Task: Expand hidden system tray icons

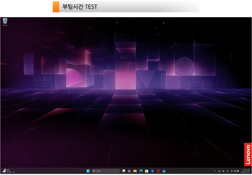Action: [x=215, y=171]
